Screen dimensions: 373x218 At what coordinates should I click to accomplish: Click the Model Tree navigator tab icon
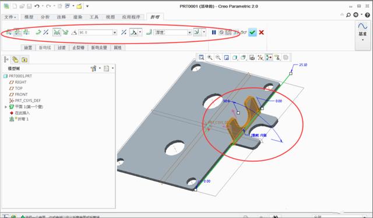(x=6, y=59)
